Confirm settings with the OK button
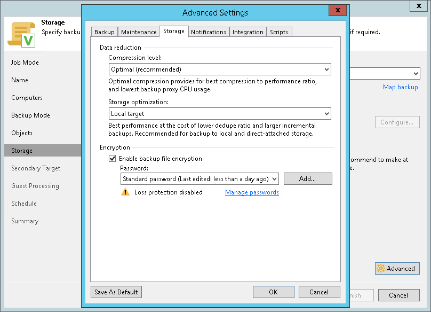 coord(273,292)
